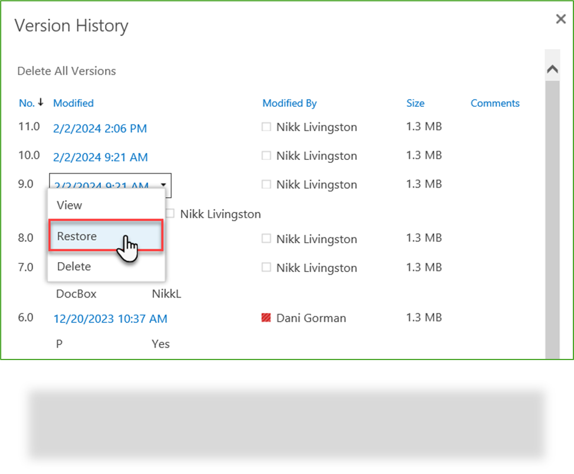Open version 11.0 dated 2/2/2024 2:06 PM
This screenshot has height=474, width=574.
coord(100,128)
